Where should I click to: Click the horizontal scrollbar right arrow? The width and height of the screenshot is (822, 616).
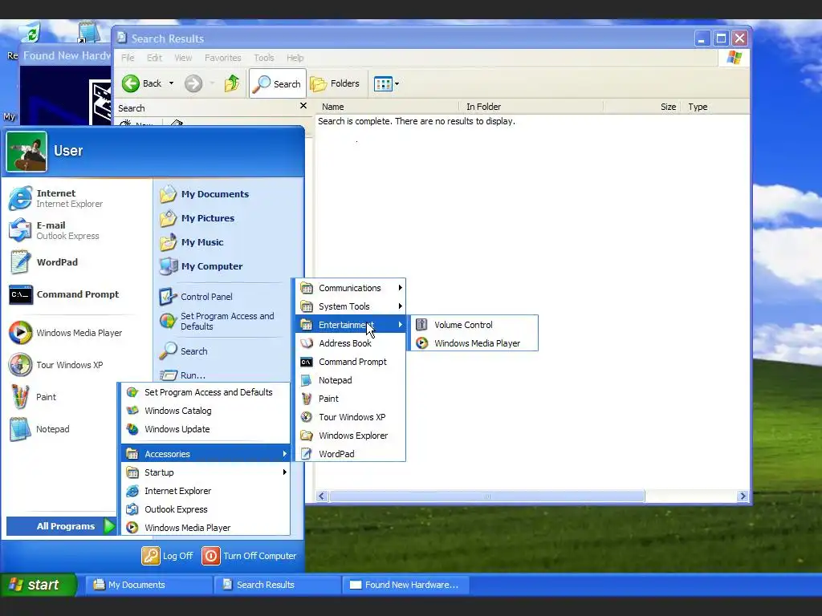[743, 496]
